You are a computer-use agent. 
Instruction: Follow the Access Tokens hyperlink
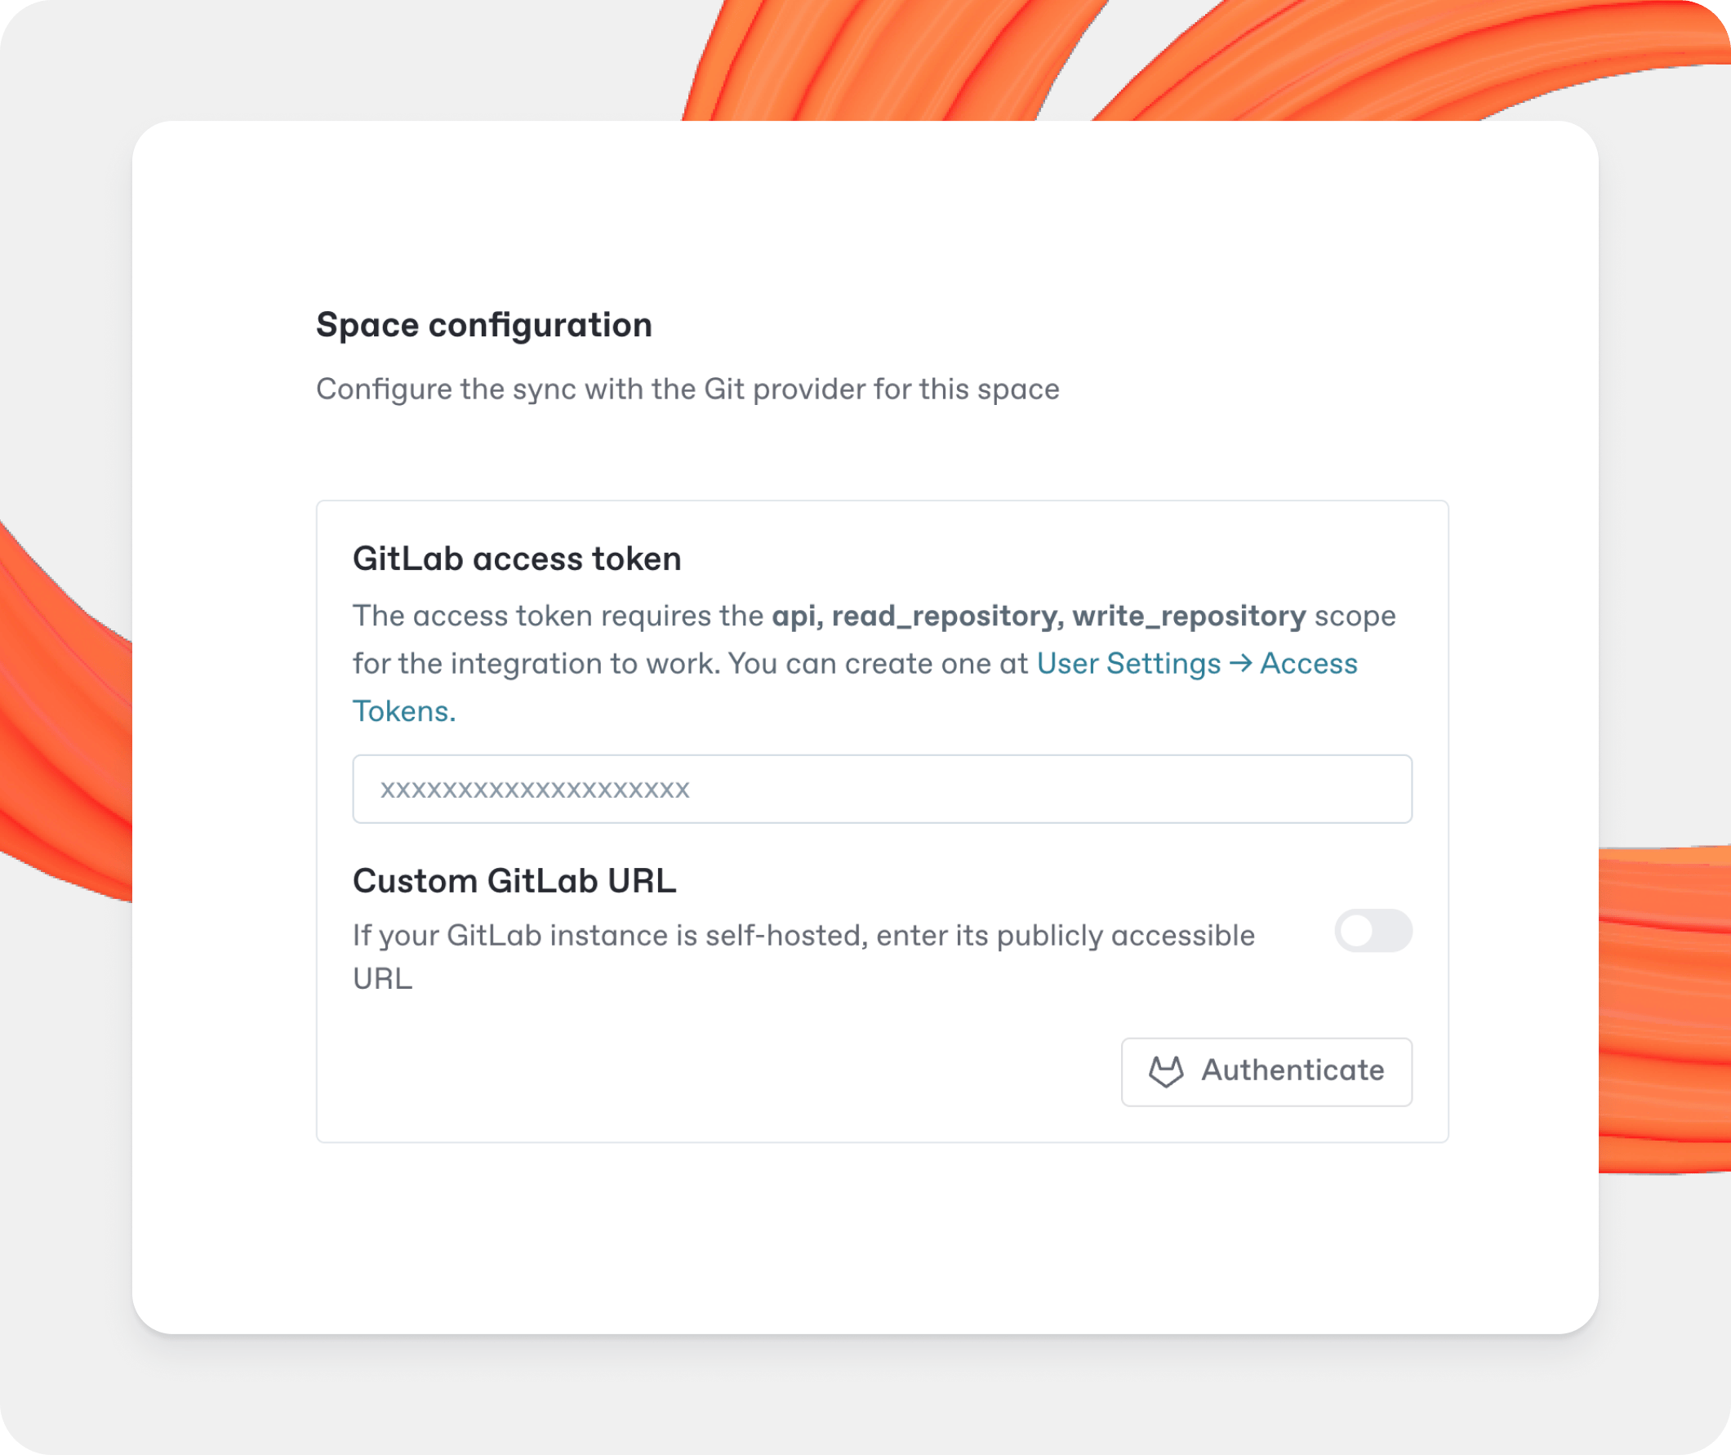(1309, 662)
